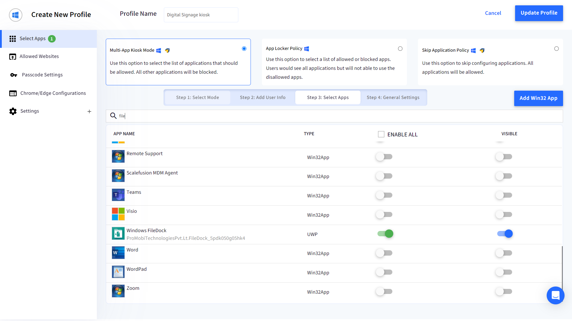Disable the Windows FileDock enable toggle

point(385,234)
